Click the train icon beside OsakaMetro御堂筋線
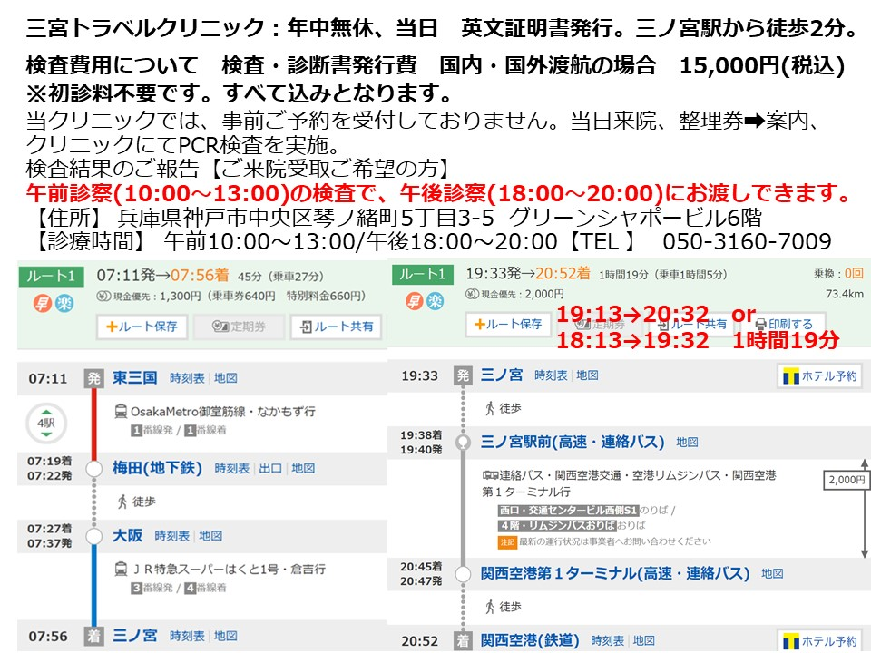This screenshot has width=871, height=653. tap(121, 411)
